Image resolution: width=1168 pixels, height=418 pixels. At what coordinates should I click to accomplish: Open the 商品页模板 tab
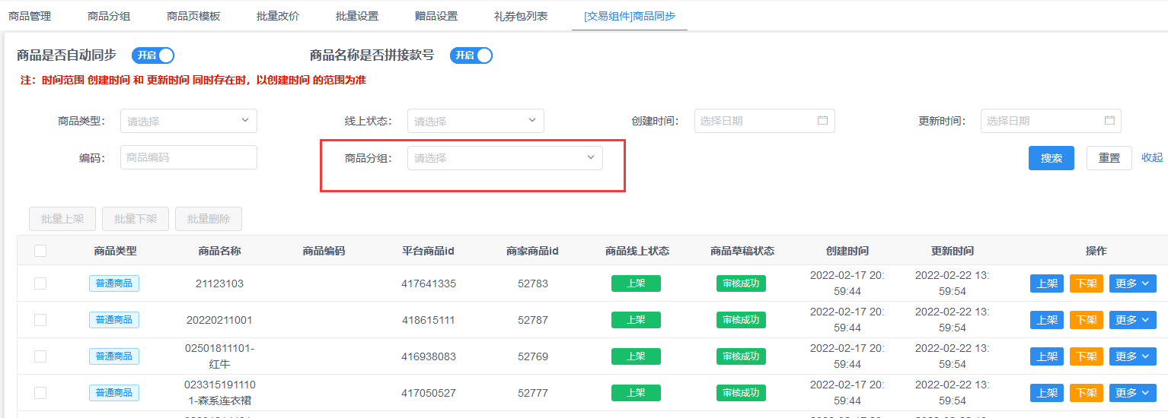193,16
